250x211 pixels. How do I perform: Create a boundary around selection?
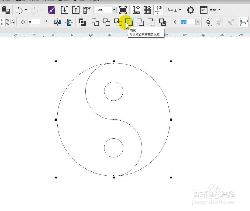(x=163, y=22)
